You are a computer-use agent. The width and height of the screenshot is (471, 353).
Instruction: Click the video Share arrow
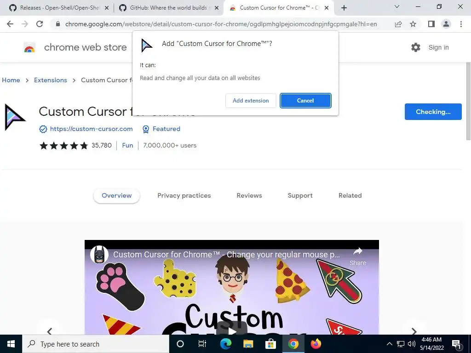(358, 251)
